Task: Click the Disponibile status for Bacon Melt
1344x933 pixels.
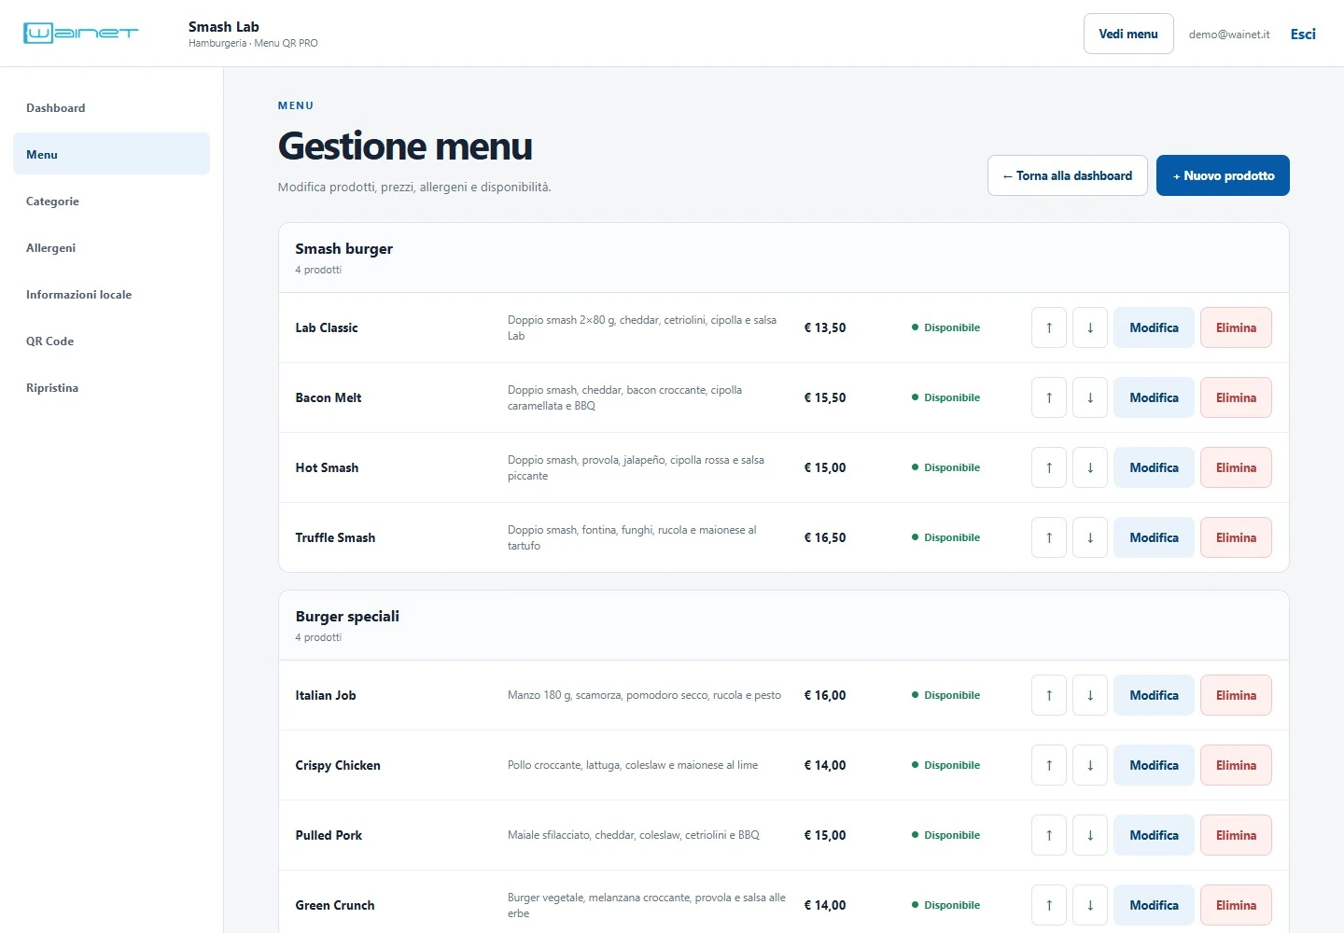Action: tap(945, 397)
